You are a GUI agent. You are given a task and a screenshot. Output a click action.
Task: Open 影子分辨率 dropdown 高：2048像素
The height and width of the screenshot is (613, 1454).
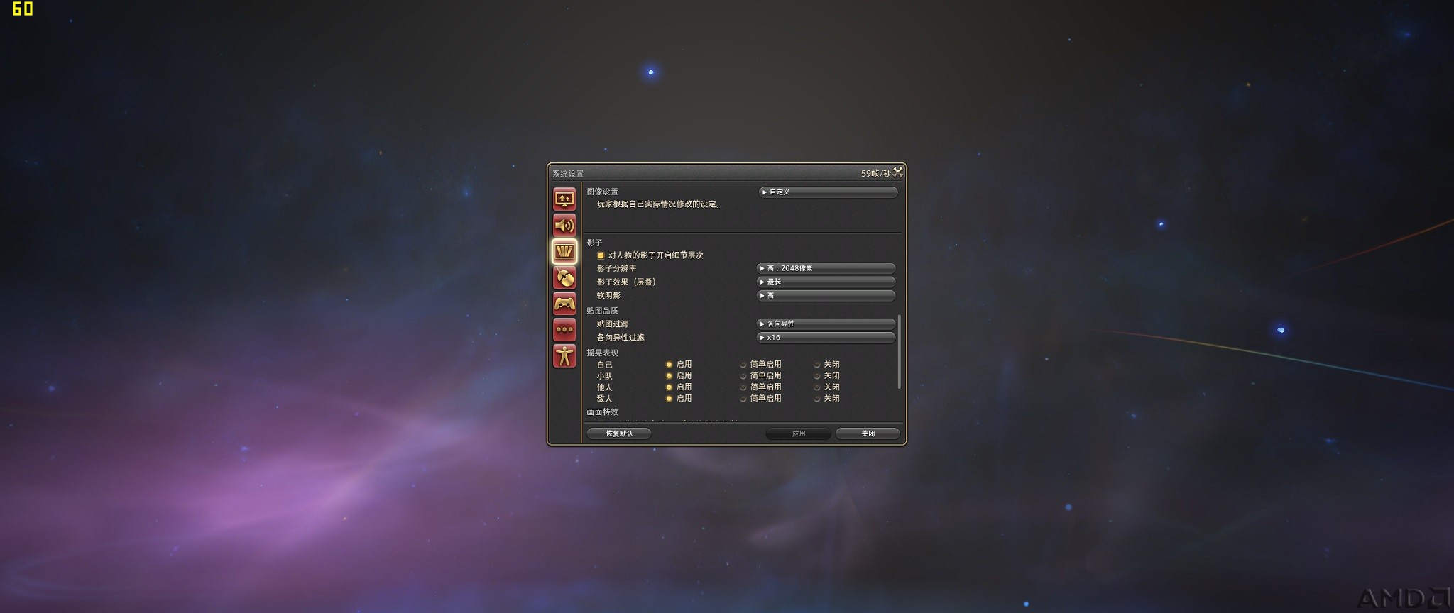tap(826, 268)
